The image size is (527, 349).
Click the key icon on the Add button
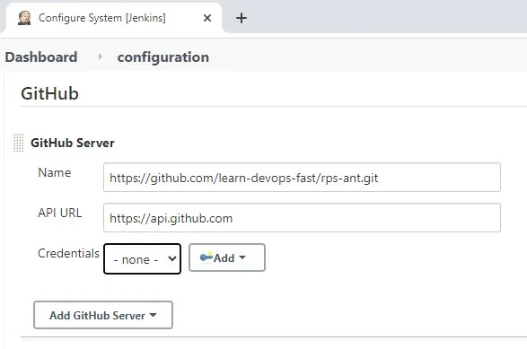(x=206, y=257)
